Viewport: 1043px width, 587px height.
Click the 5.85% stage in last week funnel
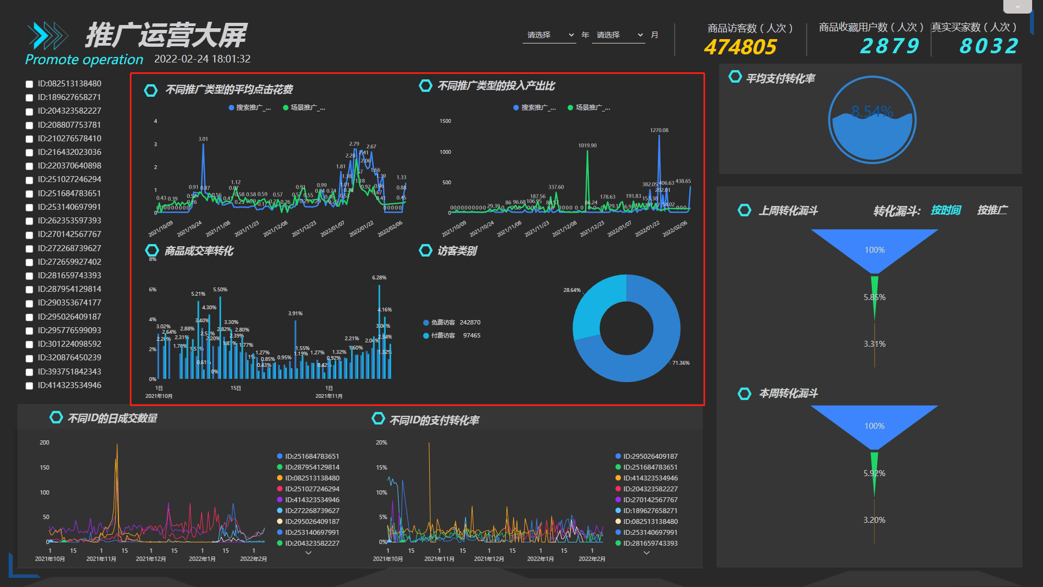click(x=875, y=298)
